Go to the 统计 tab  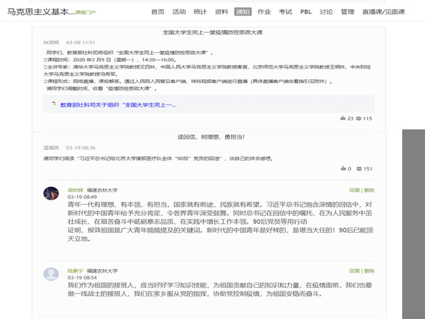(x=200, y=12)
